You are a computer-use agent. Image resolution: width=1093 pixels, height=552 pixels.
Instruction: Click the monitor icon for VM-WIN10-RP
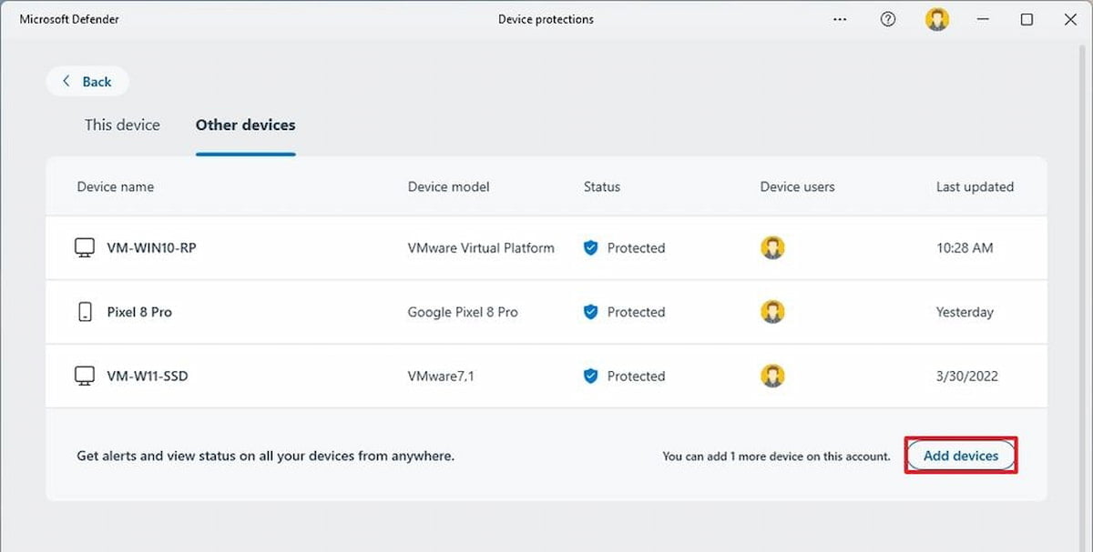85,248
